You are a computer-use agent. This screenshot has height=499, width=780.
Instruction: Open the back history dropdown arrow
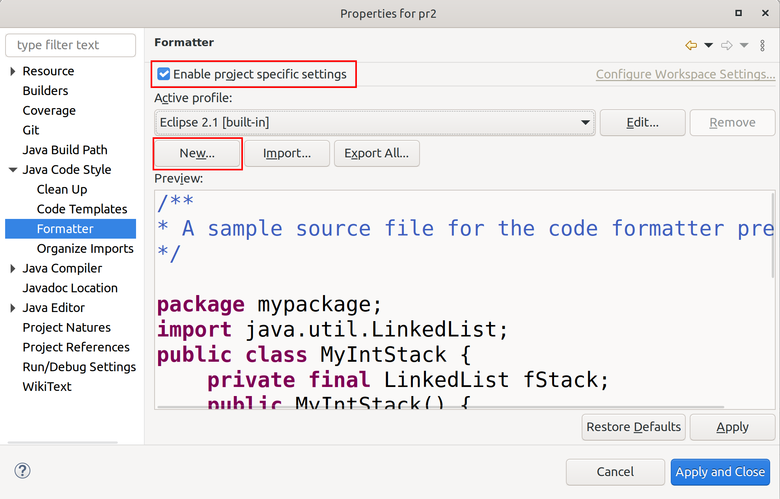click(x=709, y=45)
